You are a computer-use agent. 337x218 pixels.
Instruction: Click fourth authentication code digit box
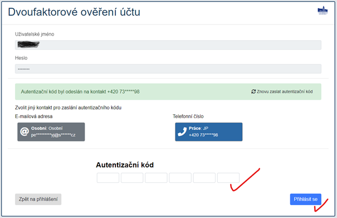coord(180,178)
